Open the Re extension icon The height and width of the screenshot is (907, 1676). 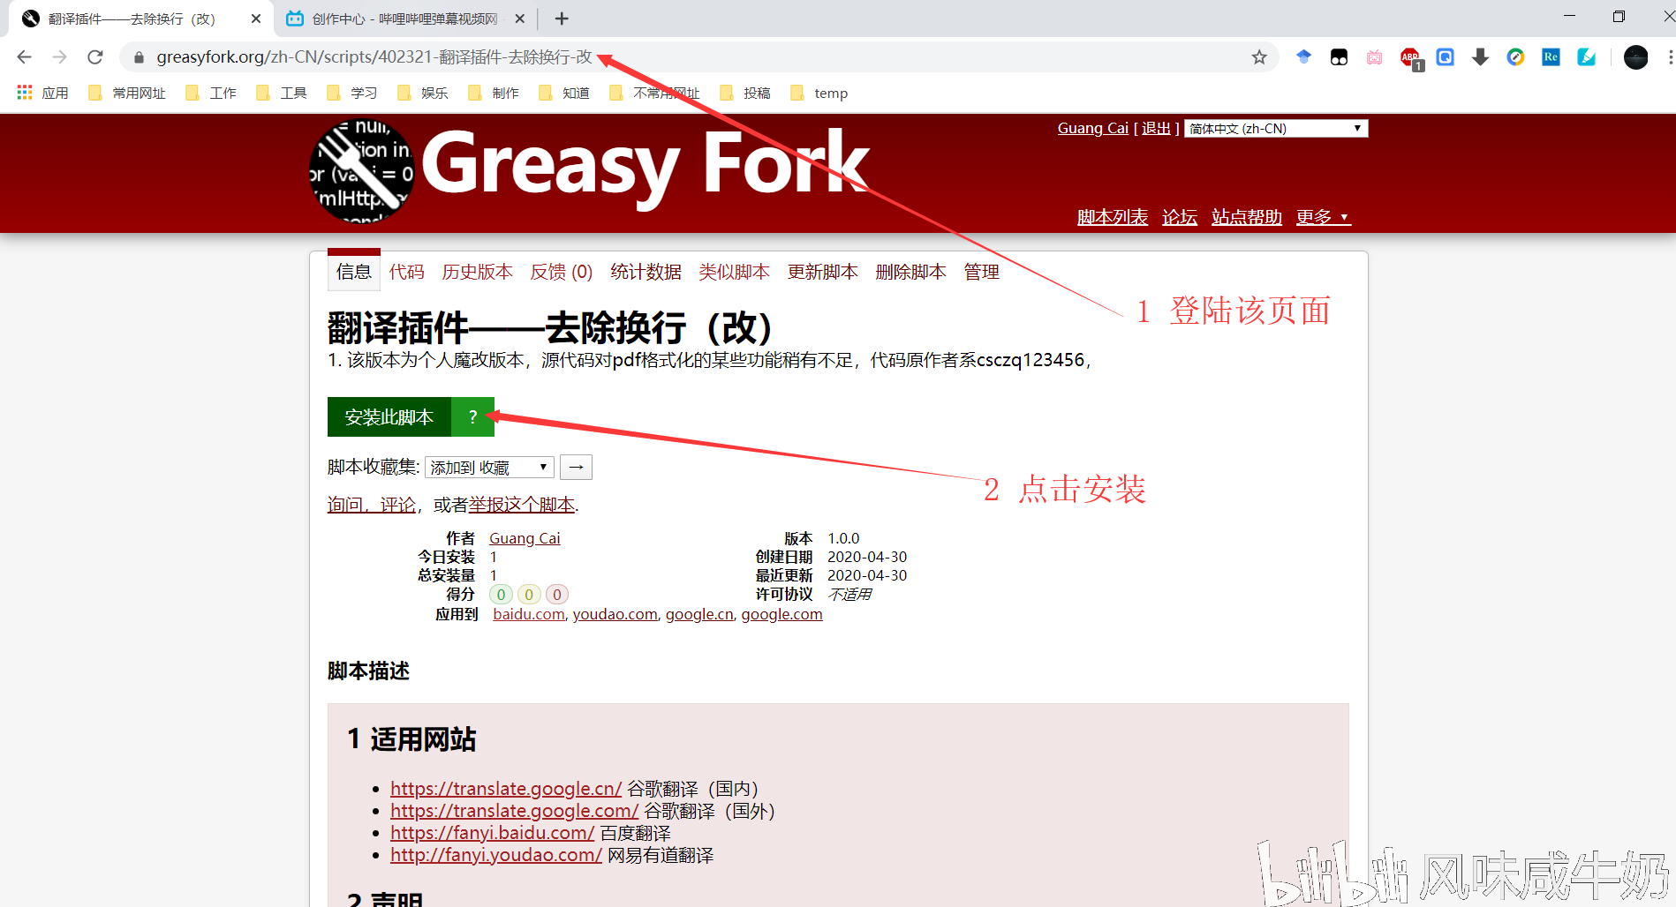(1551, 57)
